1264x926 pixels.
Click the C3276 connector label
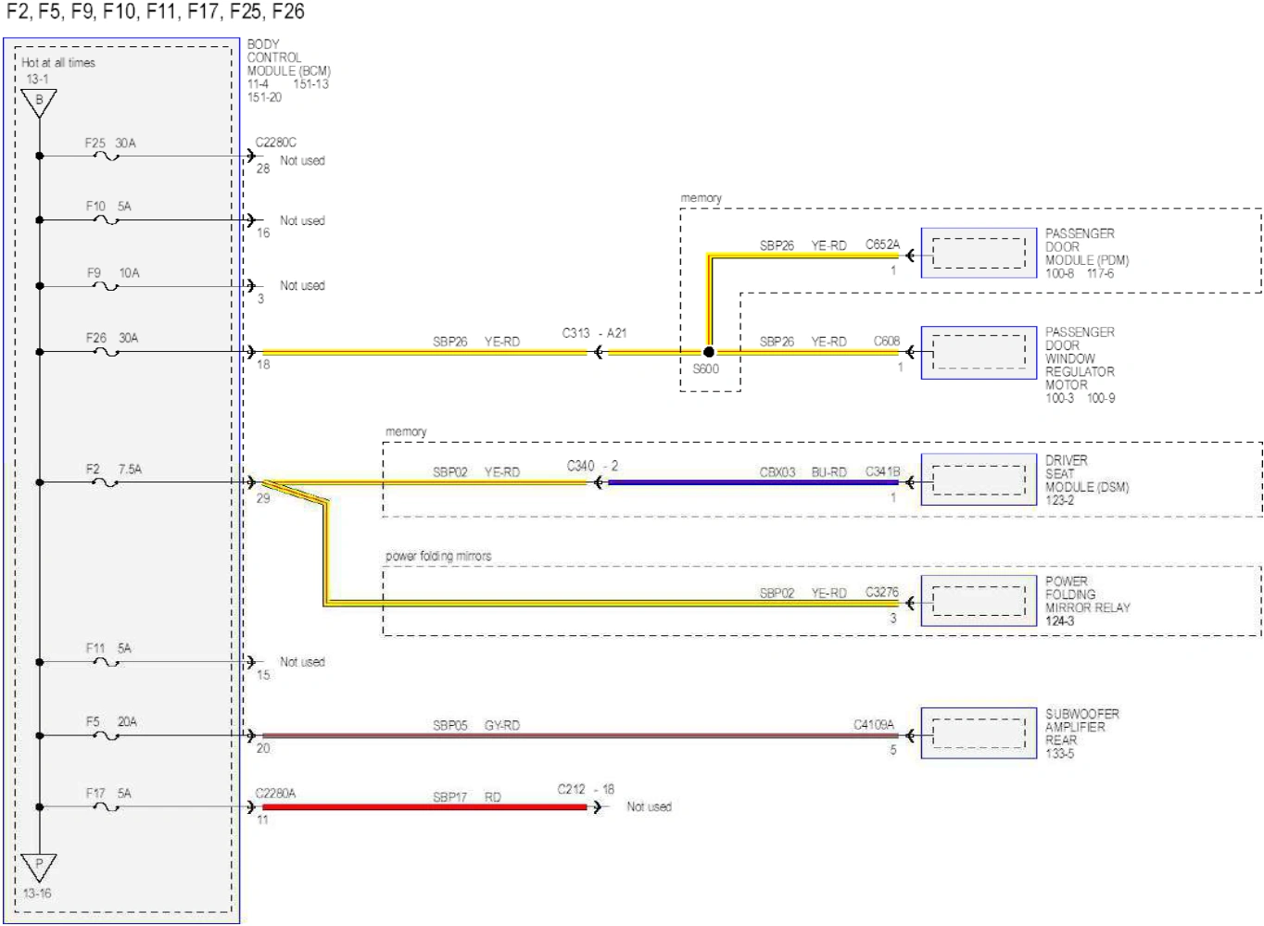pyautogui.click(x=882, y=593)
